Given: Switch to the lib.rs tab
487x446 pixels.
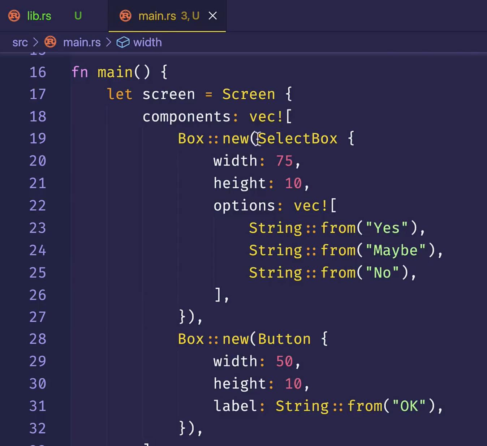Looking at the screenshot, I should coord(39,16).
